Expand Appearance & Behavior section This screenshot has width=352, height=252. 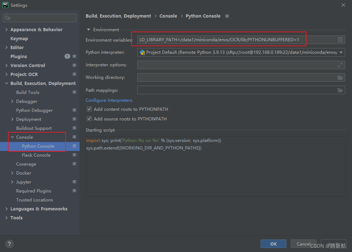coord(6,29)
